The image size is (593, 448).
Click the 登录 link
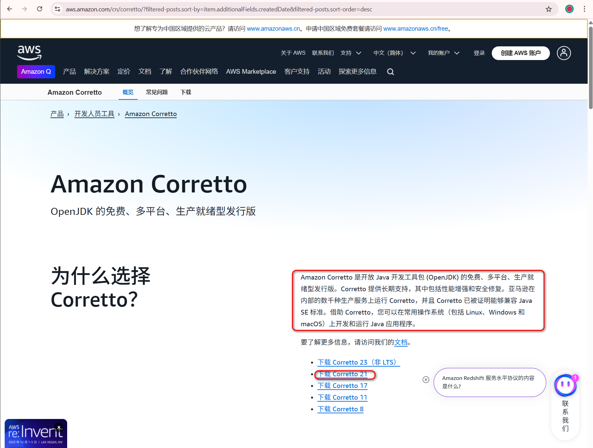479,53
